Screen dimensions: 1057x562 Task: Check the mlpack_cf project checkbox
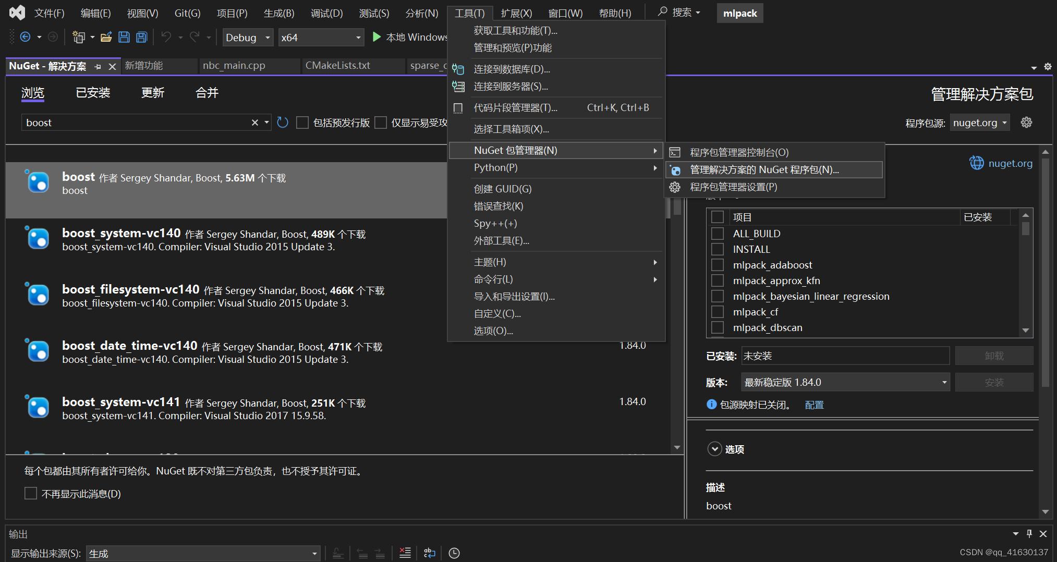(x=718, y=312)
